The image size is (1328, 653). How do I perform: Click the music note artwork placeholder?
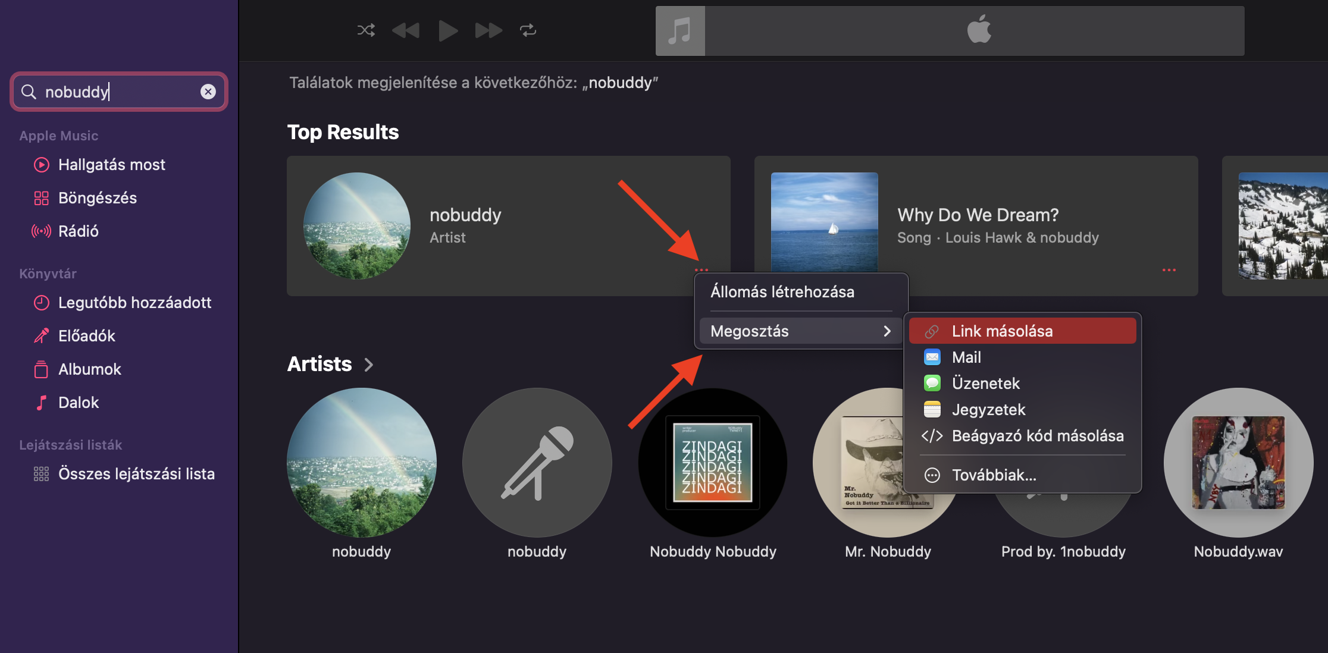pyautogui.click(x=680, y=31)
